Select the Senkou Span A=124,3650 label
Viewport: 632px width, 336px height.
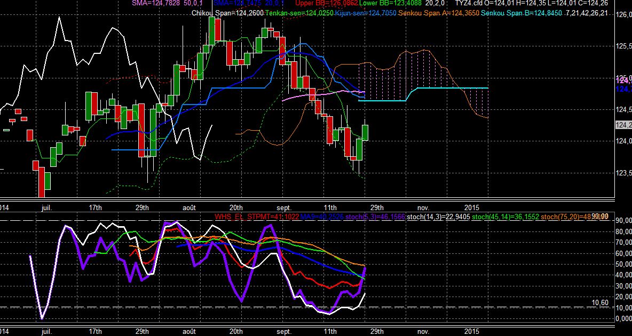tap(439, 13)
